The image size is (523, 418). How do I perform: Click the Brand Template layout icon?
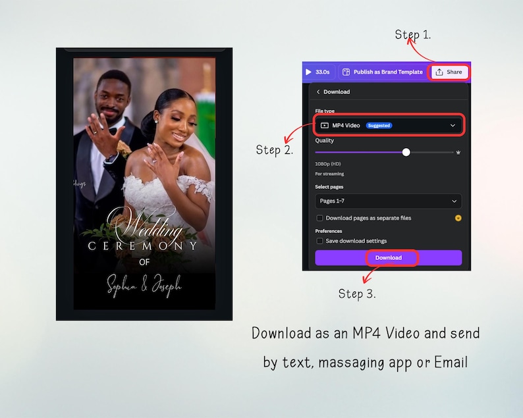tap(346, 72)
